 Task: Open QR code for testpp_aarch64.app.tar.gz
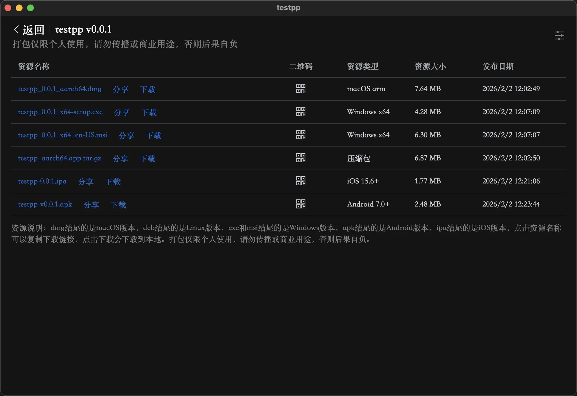point(301,158)
